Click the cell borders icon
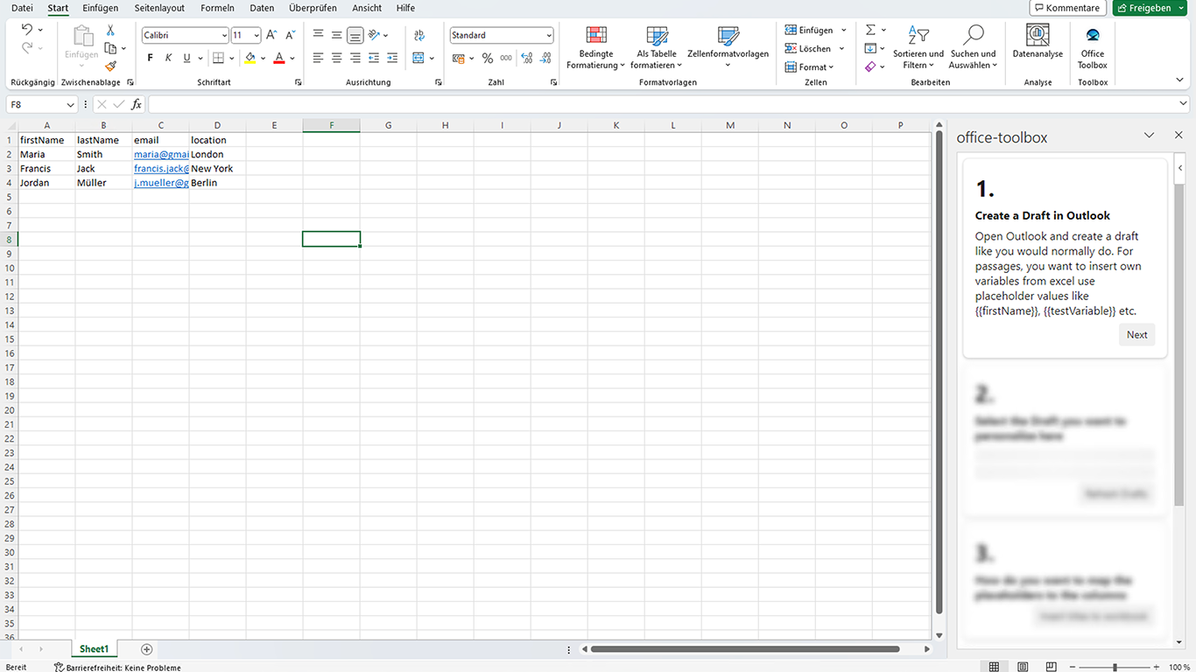The image size is (1196, 672). point(219,58)
